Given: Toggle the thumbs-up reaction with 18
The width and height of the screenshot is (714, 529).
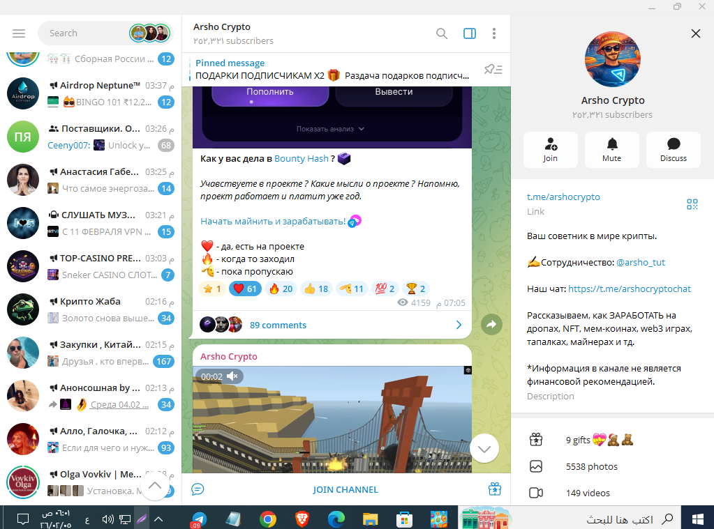Looking at the screenshot, I should pyautogui.click(x=316, y=289).
